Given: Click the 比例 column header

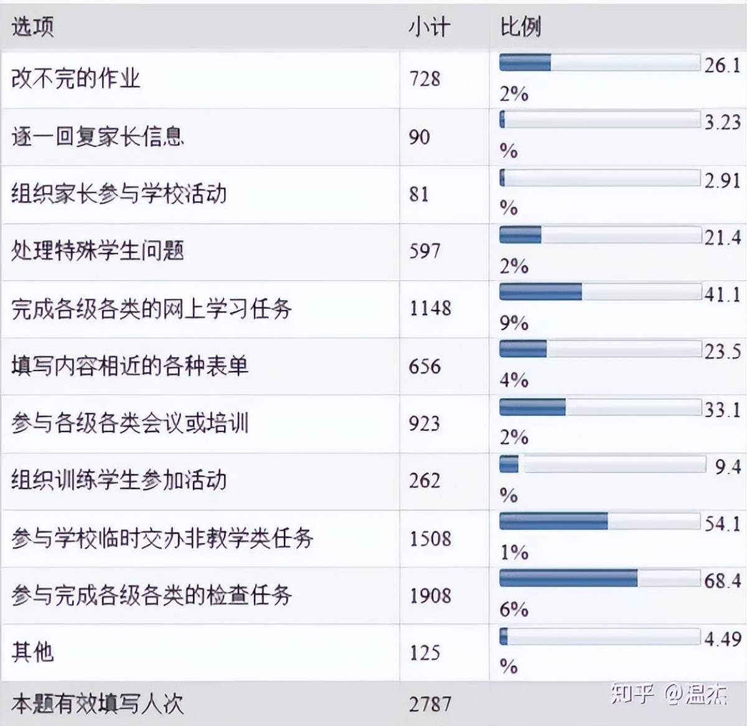Looking at the screenshot, I should pyautogui.click(x=520, y=27).
